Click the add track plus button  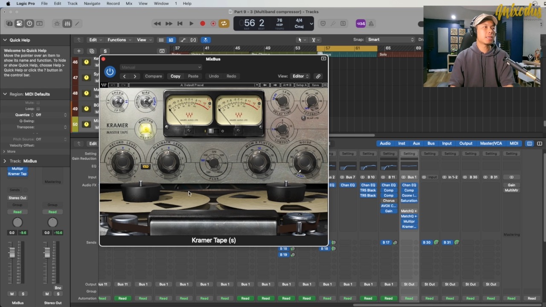click(78, 51)
